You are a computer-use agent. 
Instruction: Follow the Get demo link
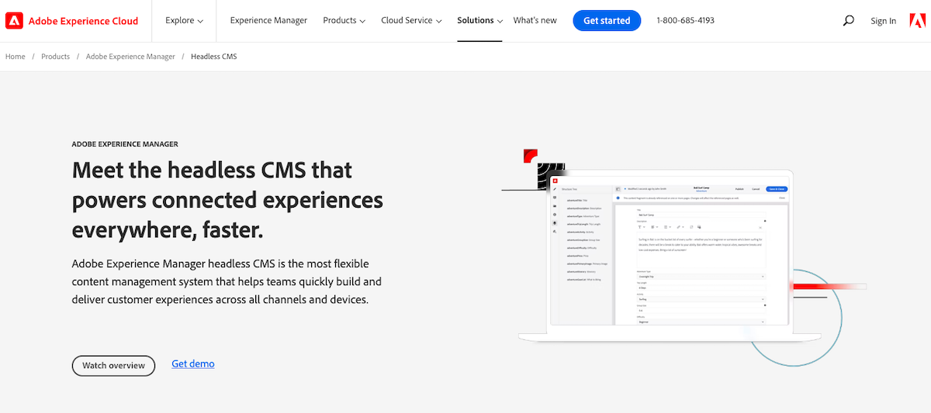point(192,364)
